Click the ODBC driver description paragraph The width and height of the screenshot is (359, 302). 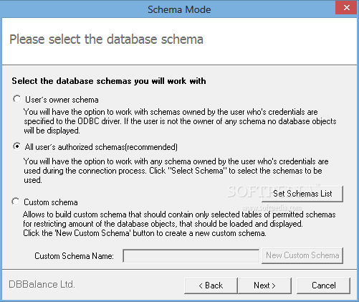coord(180,121)
